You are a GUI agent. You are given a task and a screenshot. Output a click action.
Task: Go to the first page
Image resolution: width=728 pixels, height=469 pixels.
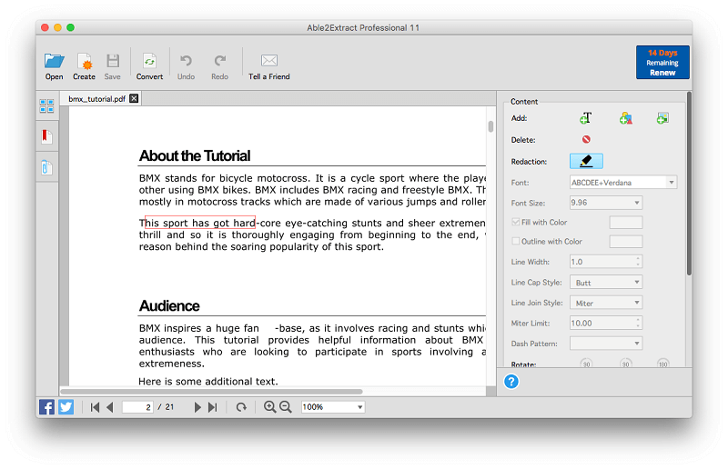tap(96, 407)
